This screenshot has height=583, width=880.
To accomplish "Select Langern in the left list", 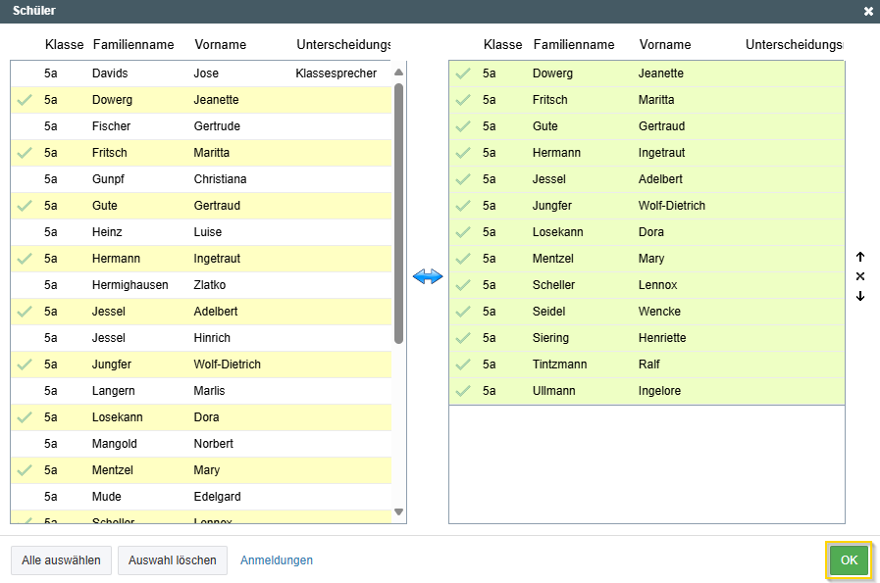I will pyautogui.click(x=201, y=391).
